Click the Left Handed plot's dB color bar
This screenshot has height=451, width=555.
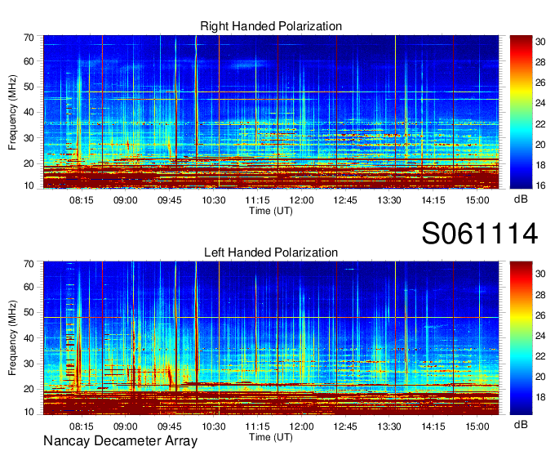pyautogui.click(x=521, y=338)
